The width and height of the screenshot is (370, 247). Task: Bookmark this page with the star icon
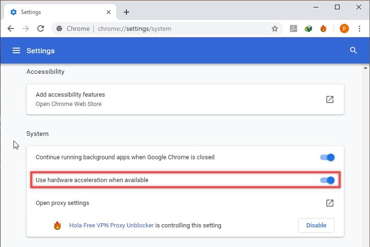[275, 28]
